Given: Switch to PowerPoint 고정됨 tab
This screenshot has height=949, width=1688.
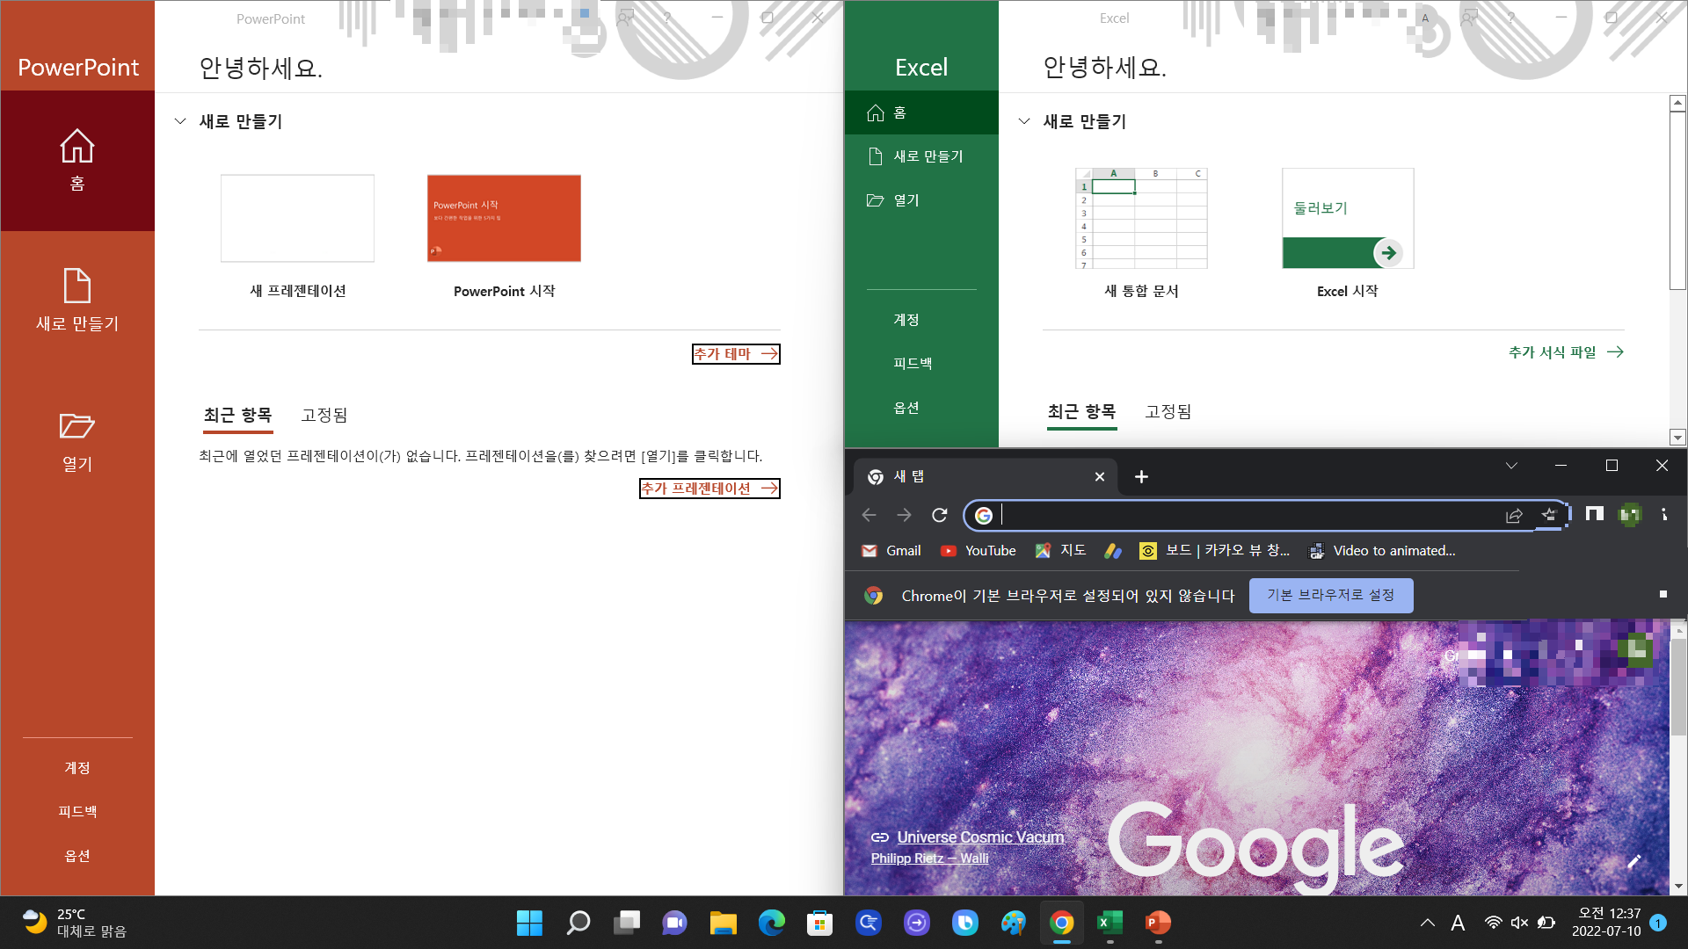Looking at the screenshot, I should coord(324,415).
